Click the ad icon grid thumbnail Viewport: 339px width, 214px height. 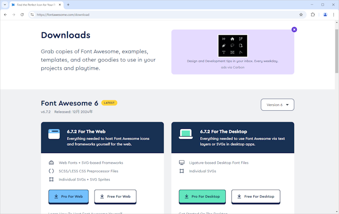pyautogui.click(x=233, y=46)
